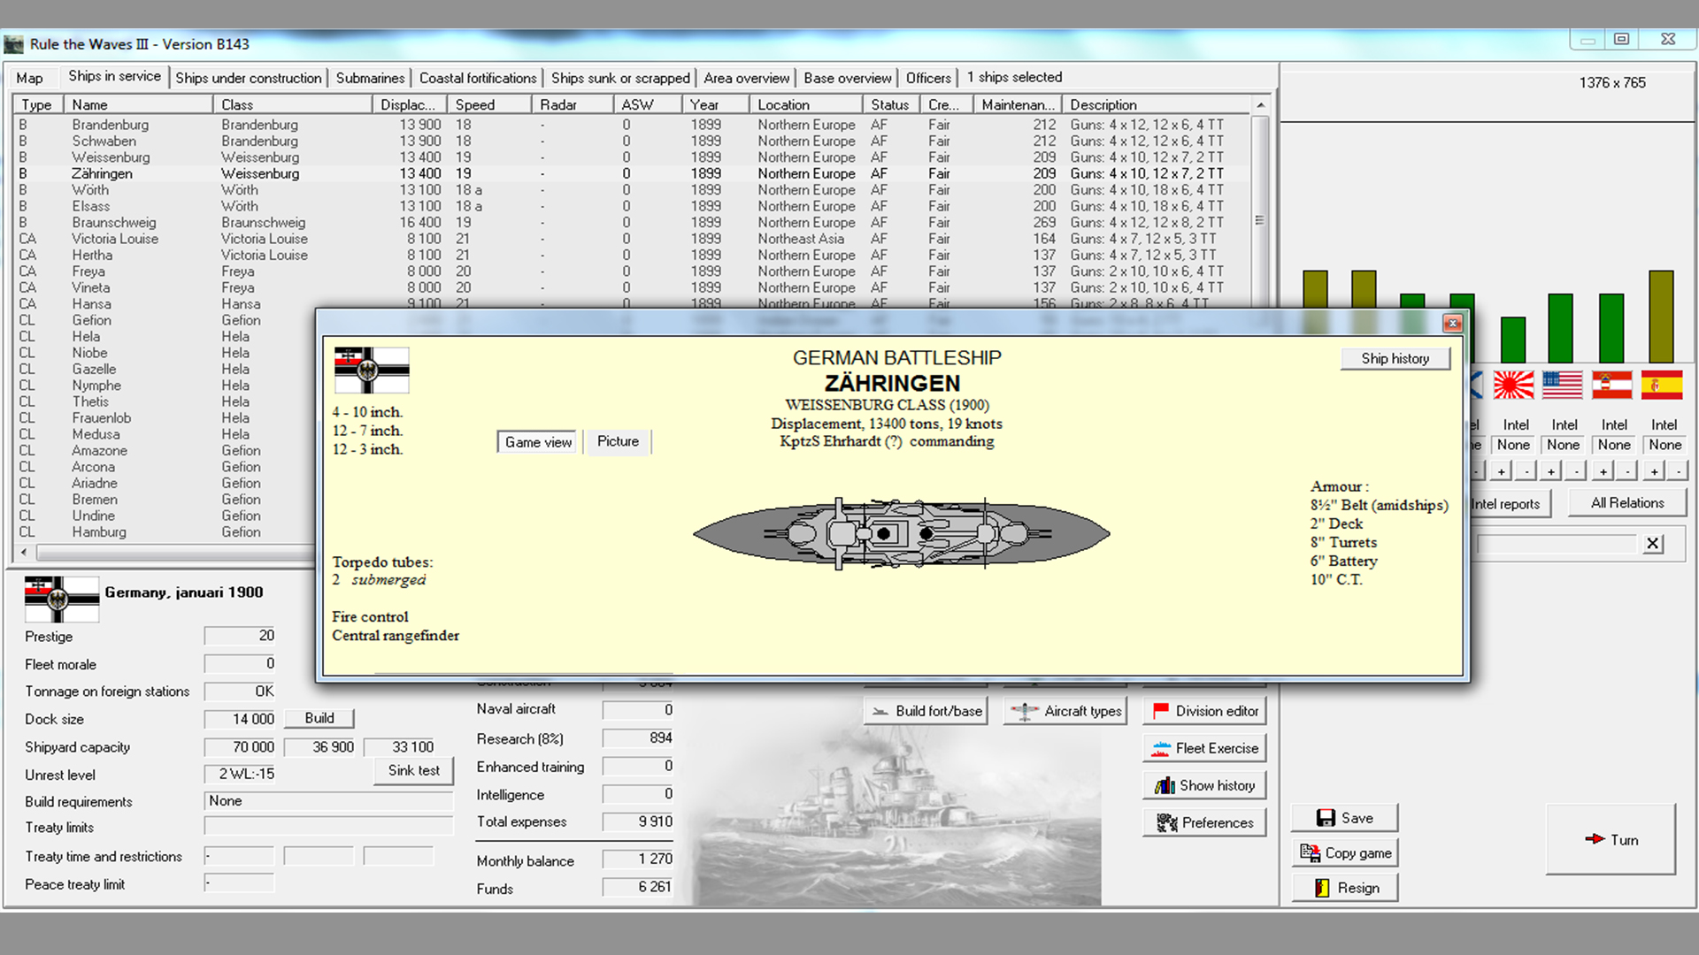
Task: Select the Brandenburg battleship row
Action: (x=633, y=125)
